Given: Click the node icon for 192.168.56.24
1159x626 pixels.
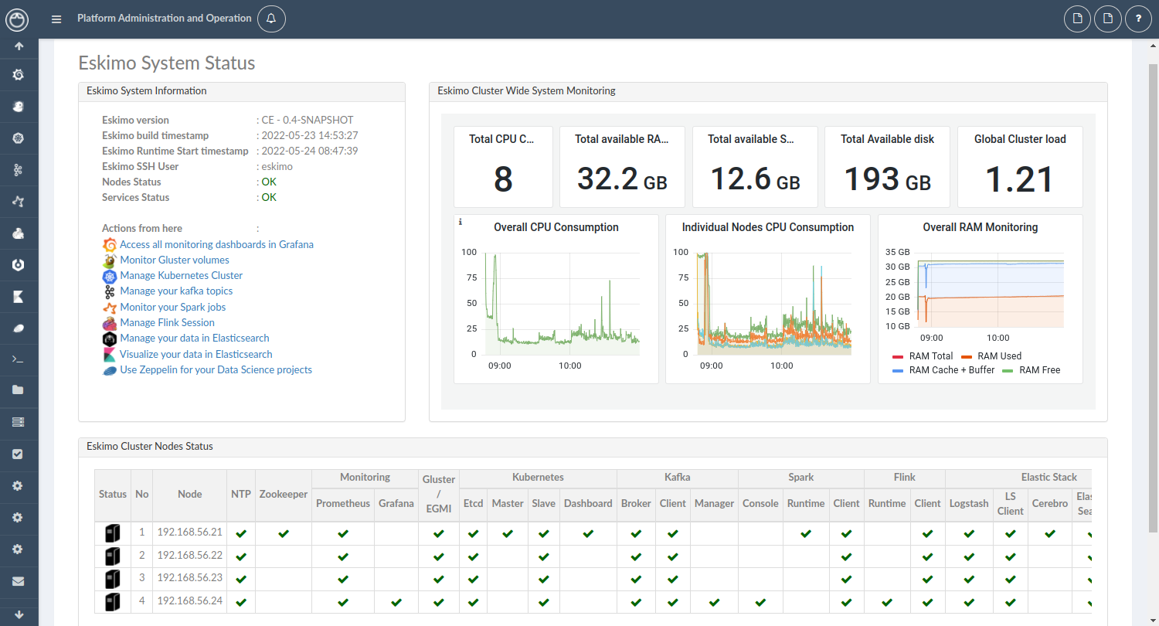Looking at the screenshot, I should point(113,602).
